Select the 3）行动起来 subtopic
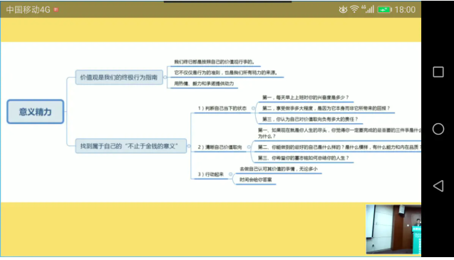Screen dimensions: 454x260 tap(211, 175)
